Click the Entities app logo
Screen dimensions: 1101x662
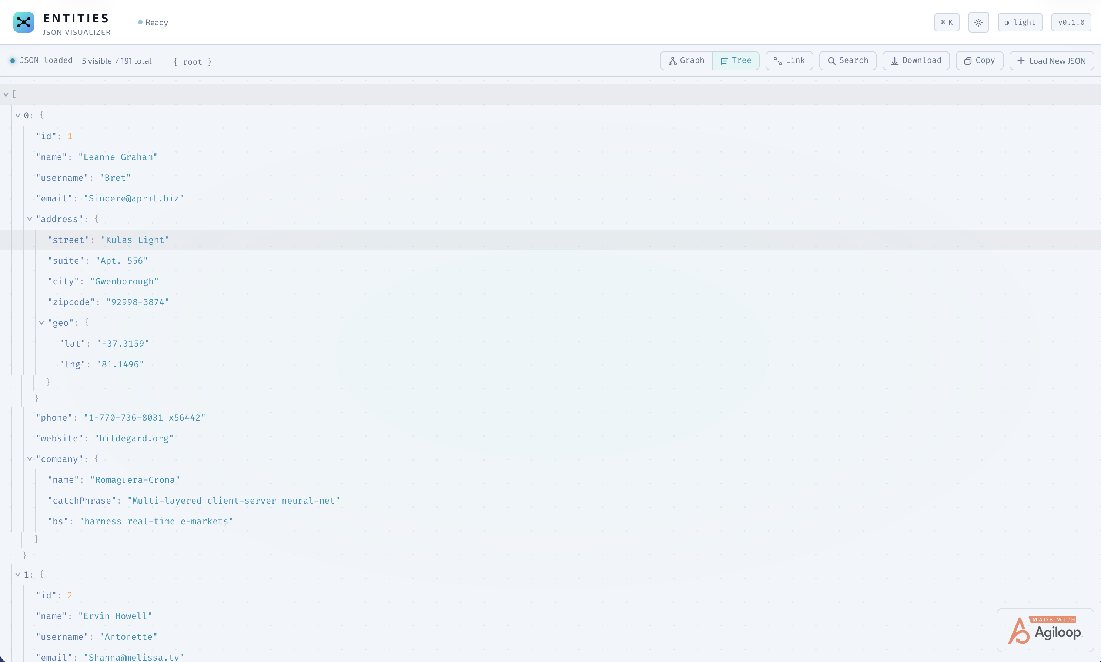(23, 22)
